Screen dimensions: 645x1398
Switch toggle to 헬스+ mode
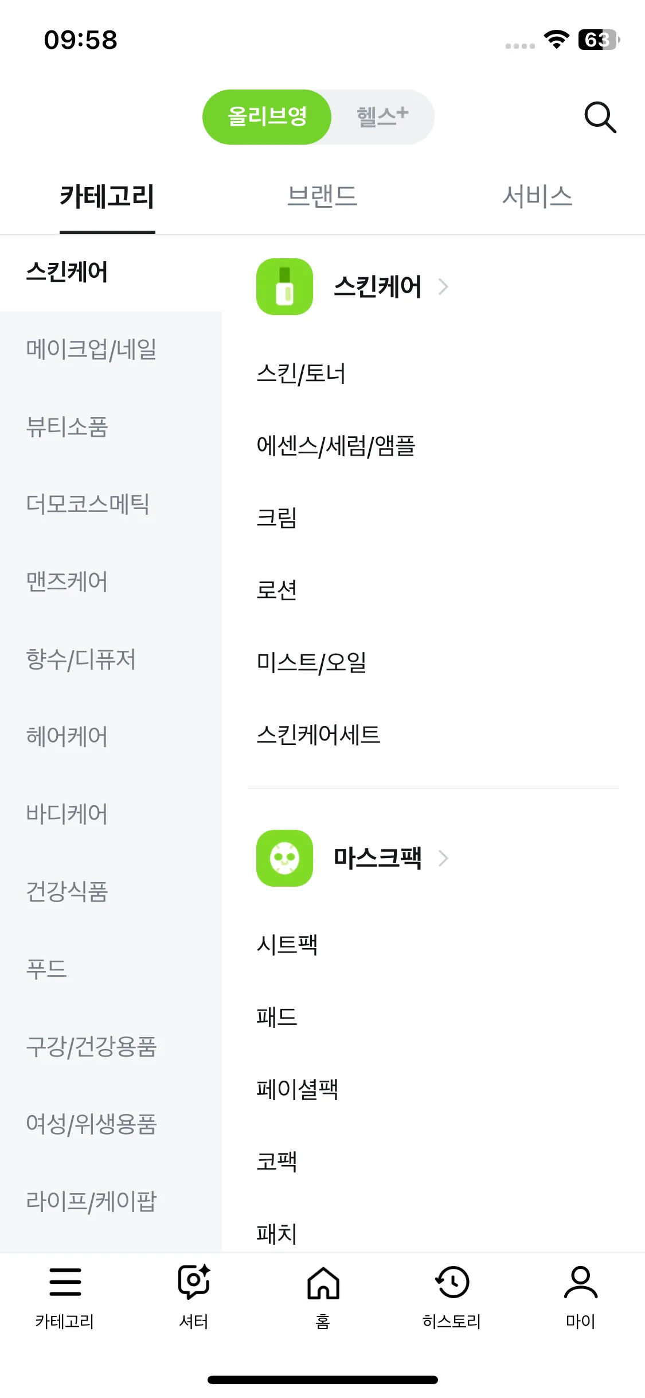(x=382, y=116)
